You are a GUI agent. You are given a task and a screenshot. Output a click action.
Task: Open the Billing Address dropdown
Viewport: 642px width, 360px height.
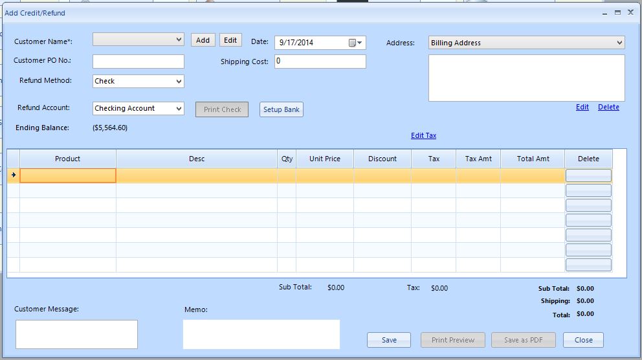[x=619, y=43]
